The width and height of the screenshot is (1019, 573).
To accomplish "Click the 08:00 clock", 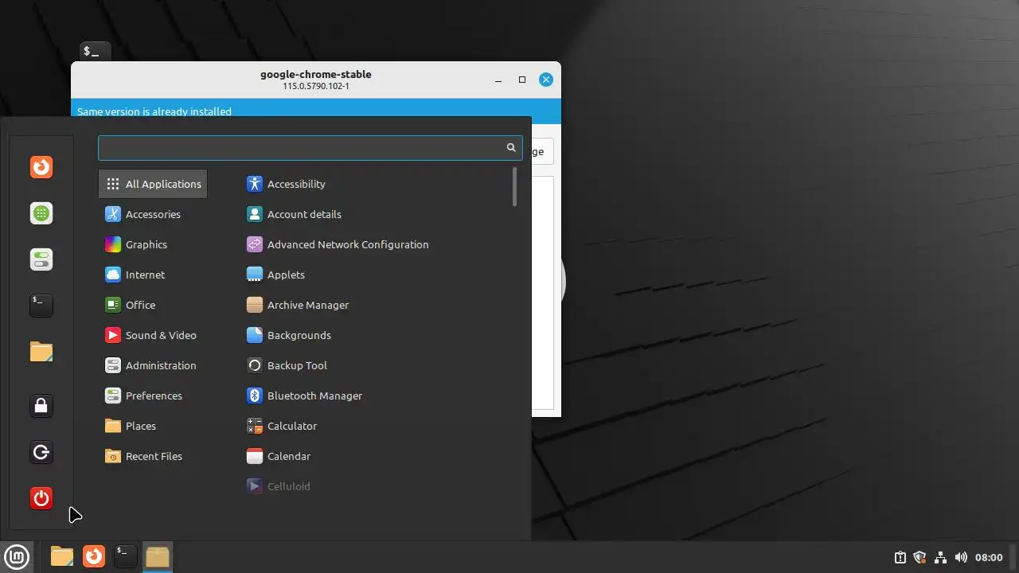I will 989,557.
